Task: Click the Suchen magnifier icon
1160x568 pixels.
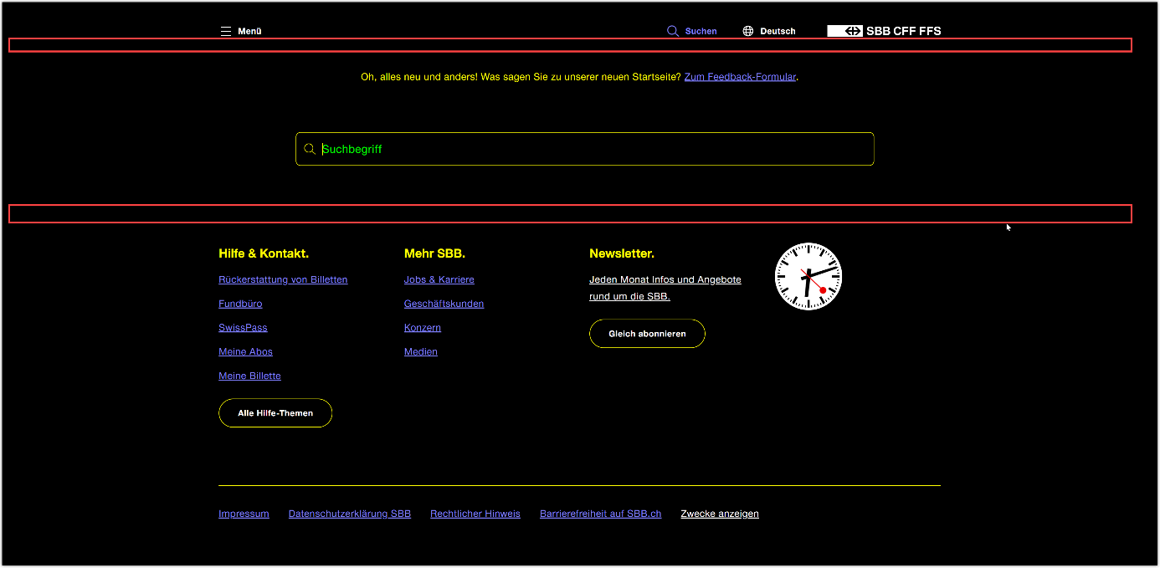Action: [x=674, y=31]
